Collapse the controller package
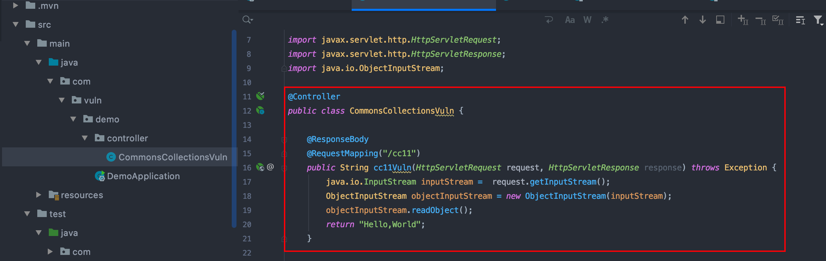 pos(85,138)
